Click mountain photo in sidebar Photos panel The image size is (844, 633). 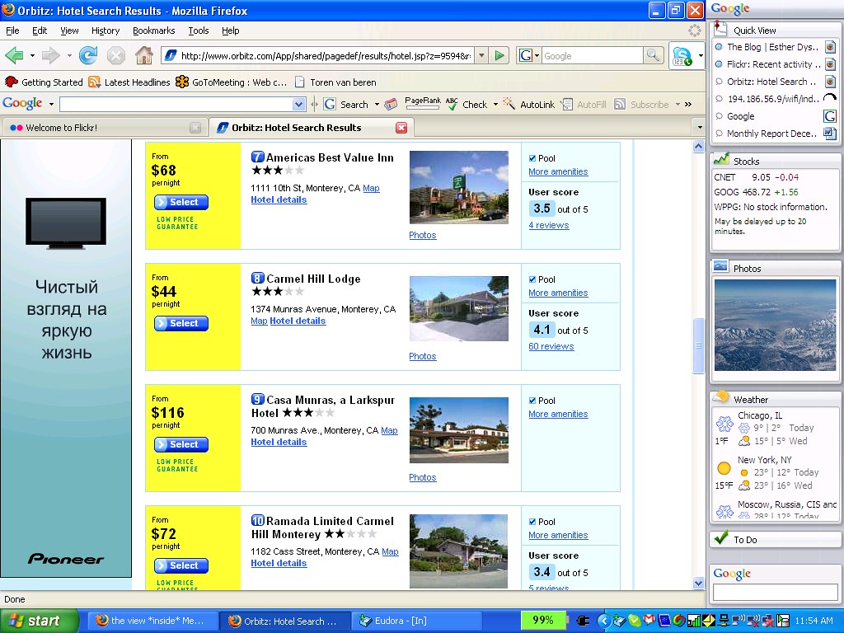[775, 325]
